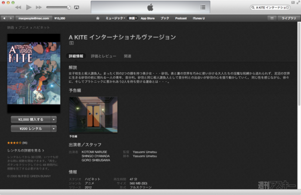This screenshot has height=195, width=301.
Task: Click the A KITE movie poster artwork
Action: 34,73
